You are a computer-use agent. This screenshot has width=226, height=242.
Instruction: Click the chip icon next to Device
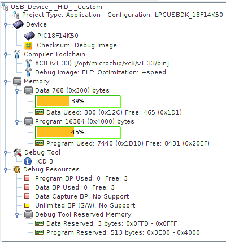18,25
